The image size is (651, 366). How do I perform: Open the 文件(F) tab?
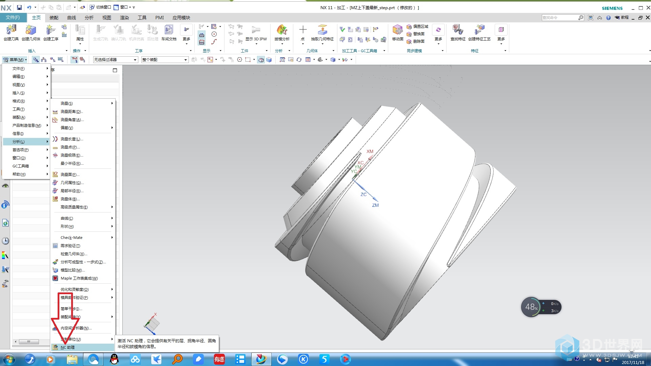[x=13, y=18]
